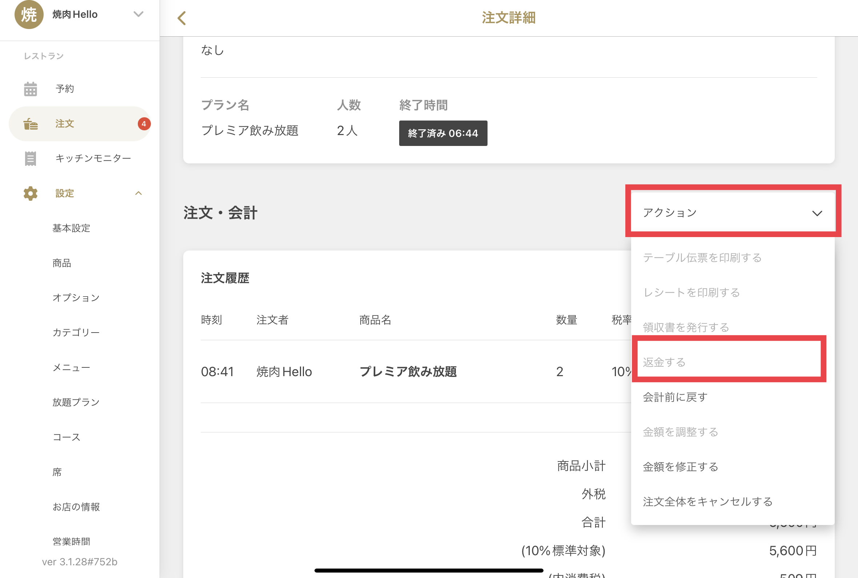Image resolution: width=858 pixels, height=578 pixels.
Task: Open 基本設定 settings page
Action: pos(72,228)
